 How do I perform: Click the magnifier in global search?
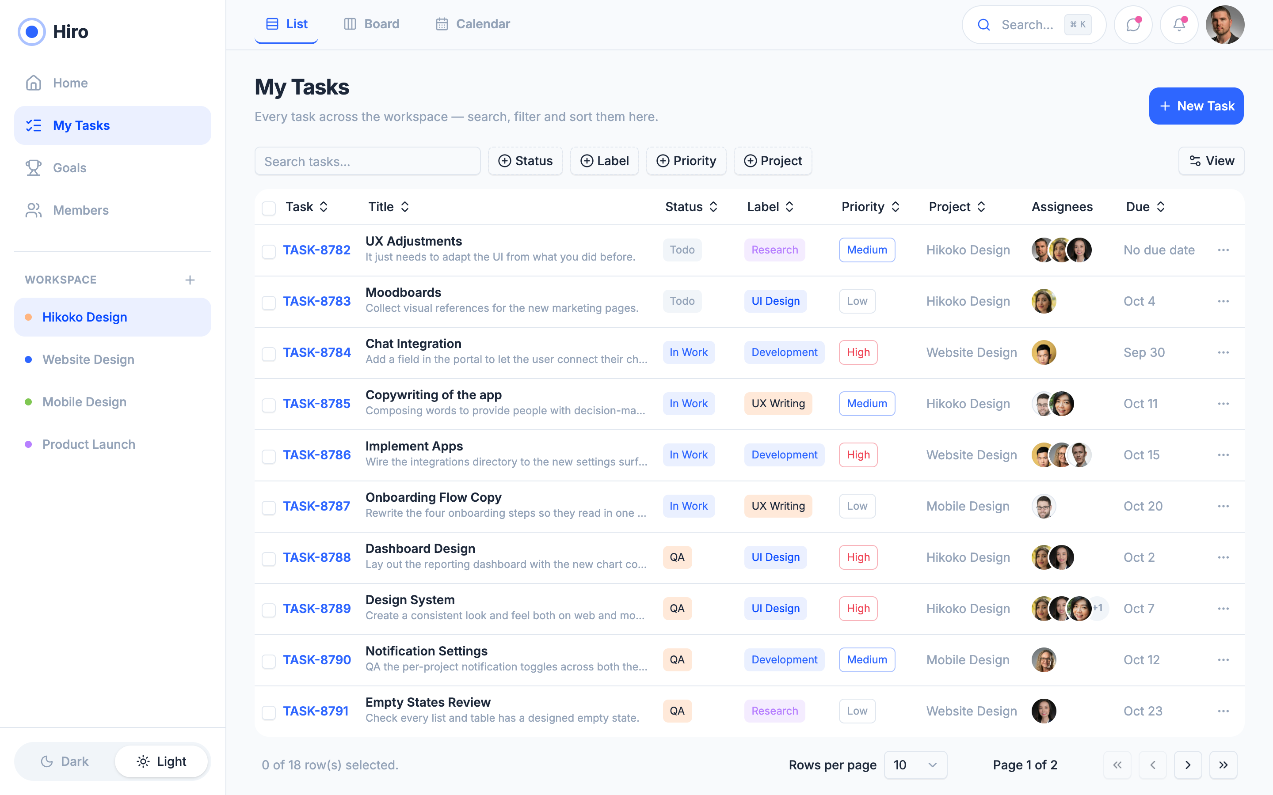click(x=983, y=25)
